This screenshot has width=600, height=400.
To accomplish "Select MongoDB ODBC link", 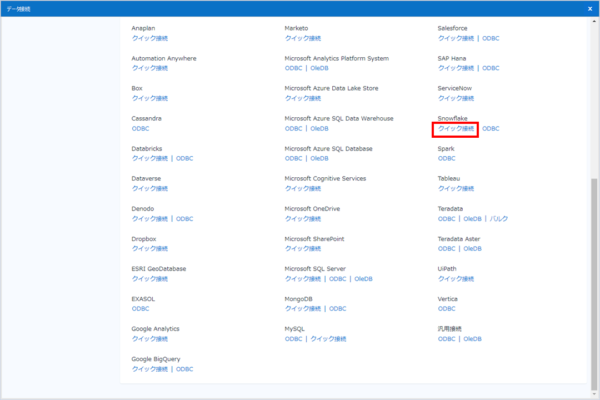I will [x=338, y=309].
